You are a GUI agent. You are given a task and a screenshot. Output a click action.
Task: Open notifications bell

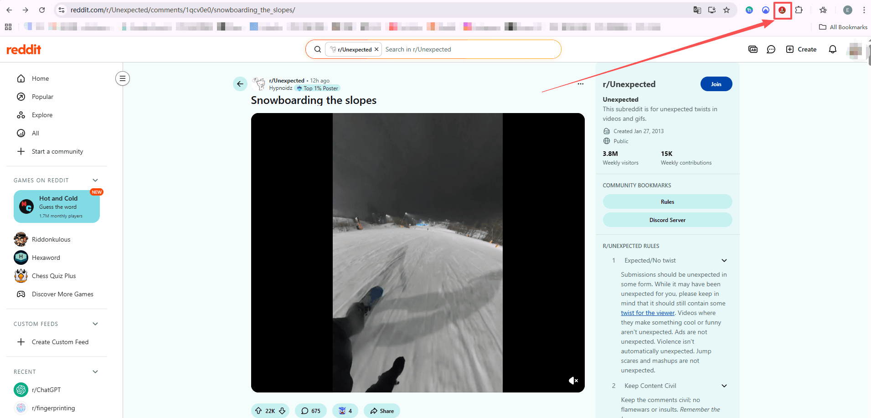[x=832, y=49]
